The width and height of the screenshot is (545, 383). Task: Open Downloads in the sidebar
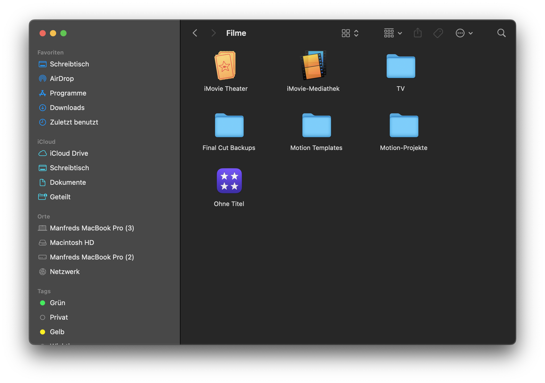(x=67, y=108)
